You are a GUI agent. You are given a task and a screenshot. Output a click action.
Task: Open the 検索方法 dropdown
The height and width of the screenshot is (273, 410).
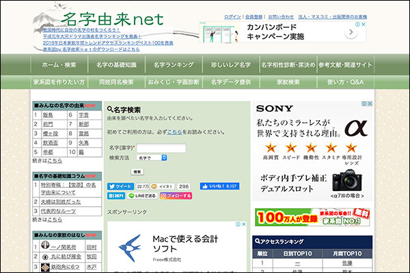point(152,158)
